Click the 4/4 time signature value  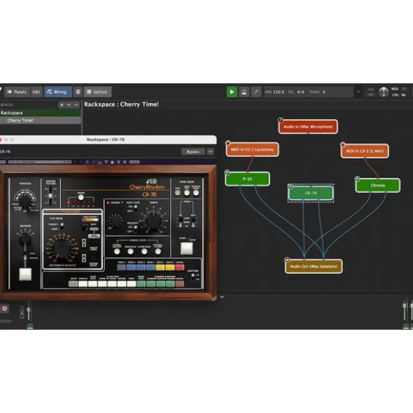300,92
